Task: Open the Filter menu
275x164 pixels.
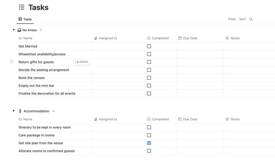Action: tap(232, 19)
